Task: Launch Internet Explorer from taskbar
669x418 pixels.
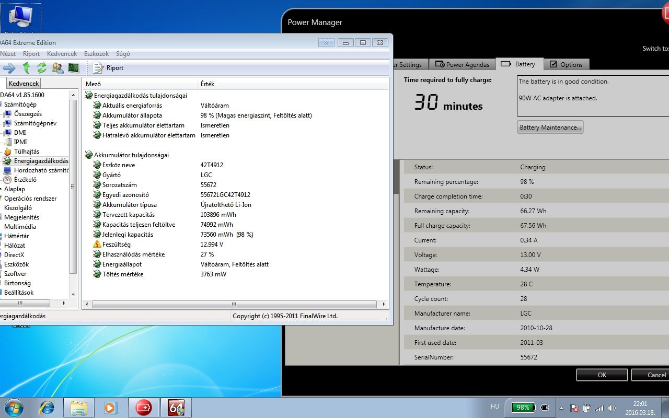Action: click(x=47, y=408)
